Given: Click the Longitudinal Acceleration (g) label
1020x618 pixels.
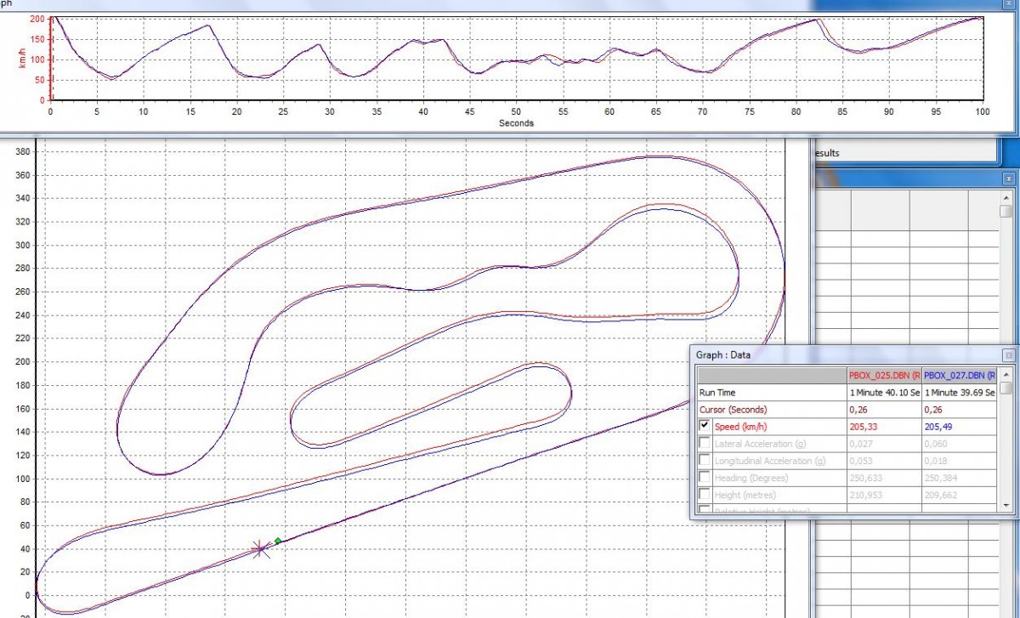Looking at the screenshot, I should click(770, 461).
